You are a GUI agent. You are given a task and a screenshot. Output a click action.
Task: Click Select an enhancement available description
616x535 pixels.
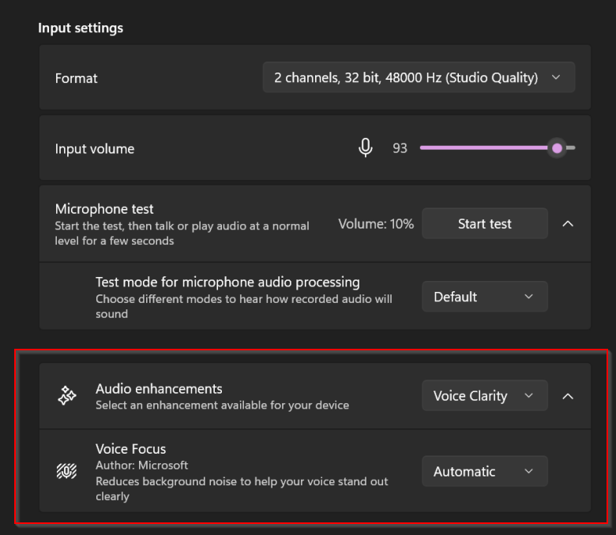coord(223,405)
